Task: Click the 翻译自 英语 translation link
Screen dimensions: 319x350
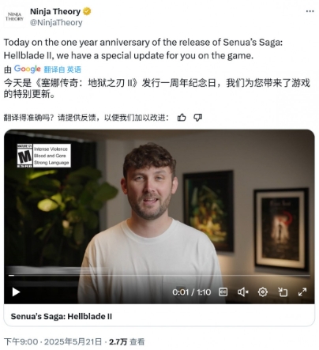Action: [x=62, y=70]
